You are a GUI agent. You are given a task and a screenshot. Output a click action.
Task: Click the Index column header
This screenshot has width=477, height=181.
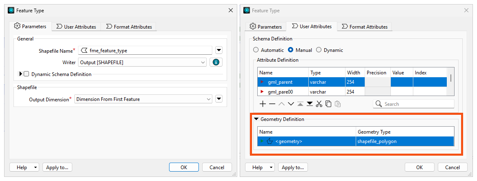click(430, 73)
